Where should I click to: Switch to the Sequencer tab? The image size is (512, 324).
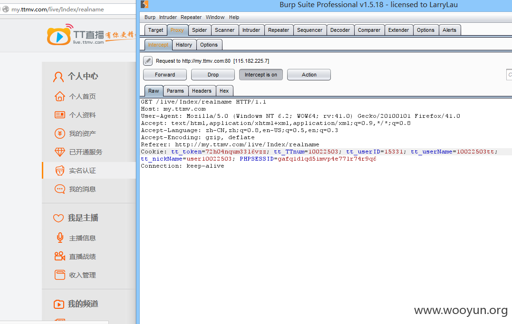[x=309, y=30]
